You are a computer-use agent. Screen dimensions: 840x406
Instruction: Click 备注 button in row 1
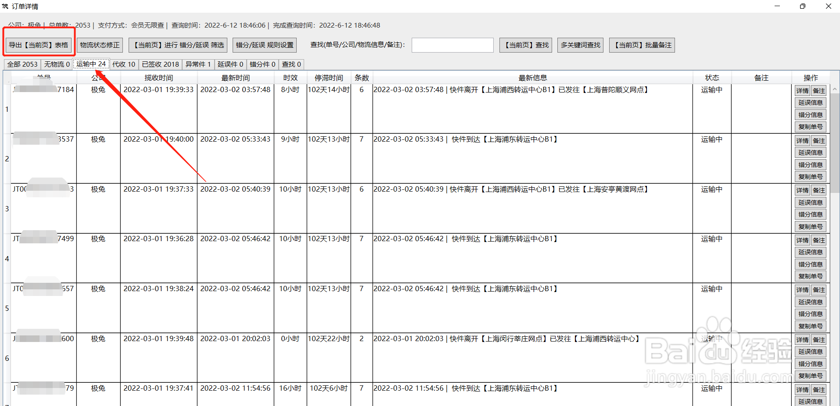(818, 91)
